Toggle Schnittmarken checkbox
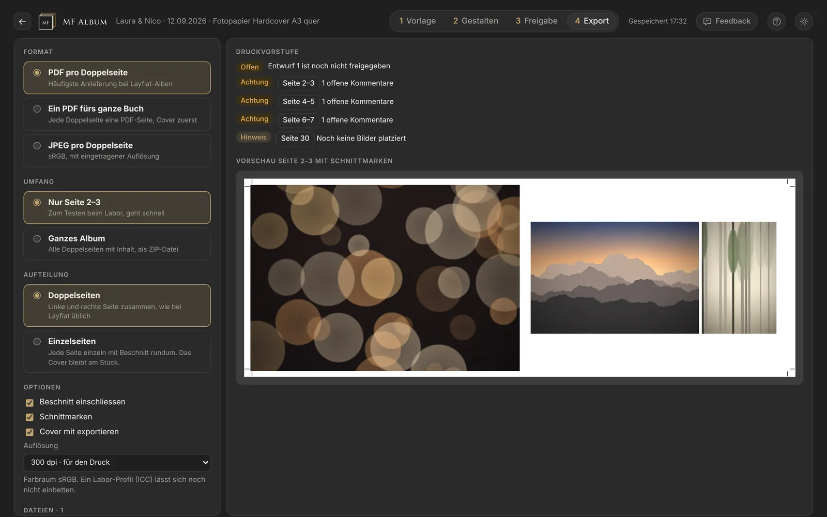The height and width of the screenshot is (517, 827). coord(29,417)
